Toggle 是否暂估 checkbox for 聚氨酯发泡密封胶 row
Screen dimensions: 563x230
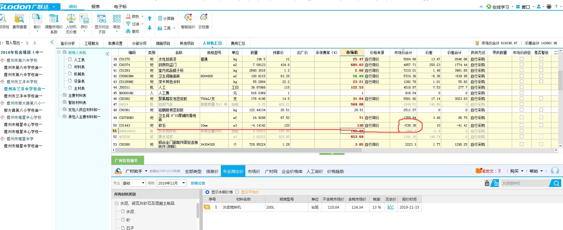coord(541,98)
